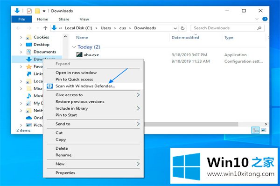Screen dimensions: 280x186
Task: Expand the Pictures tree node
Action: (x=21, y=125)
